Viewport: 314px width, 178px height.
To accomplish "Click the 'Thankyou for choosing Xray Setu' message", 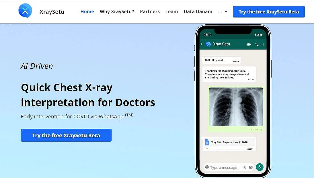I will coord(229,74).
